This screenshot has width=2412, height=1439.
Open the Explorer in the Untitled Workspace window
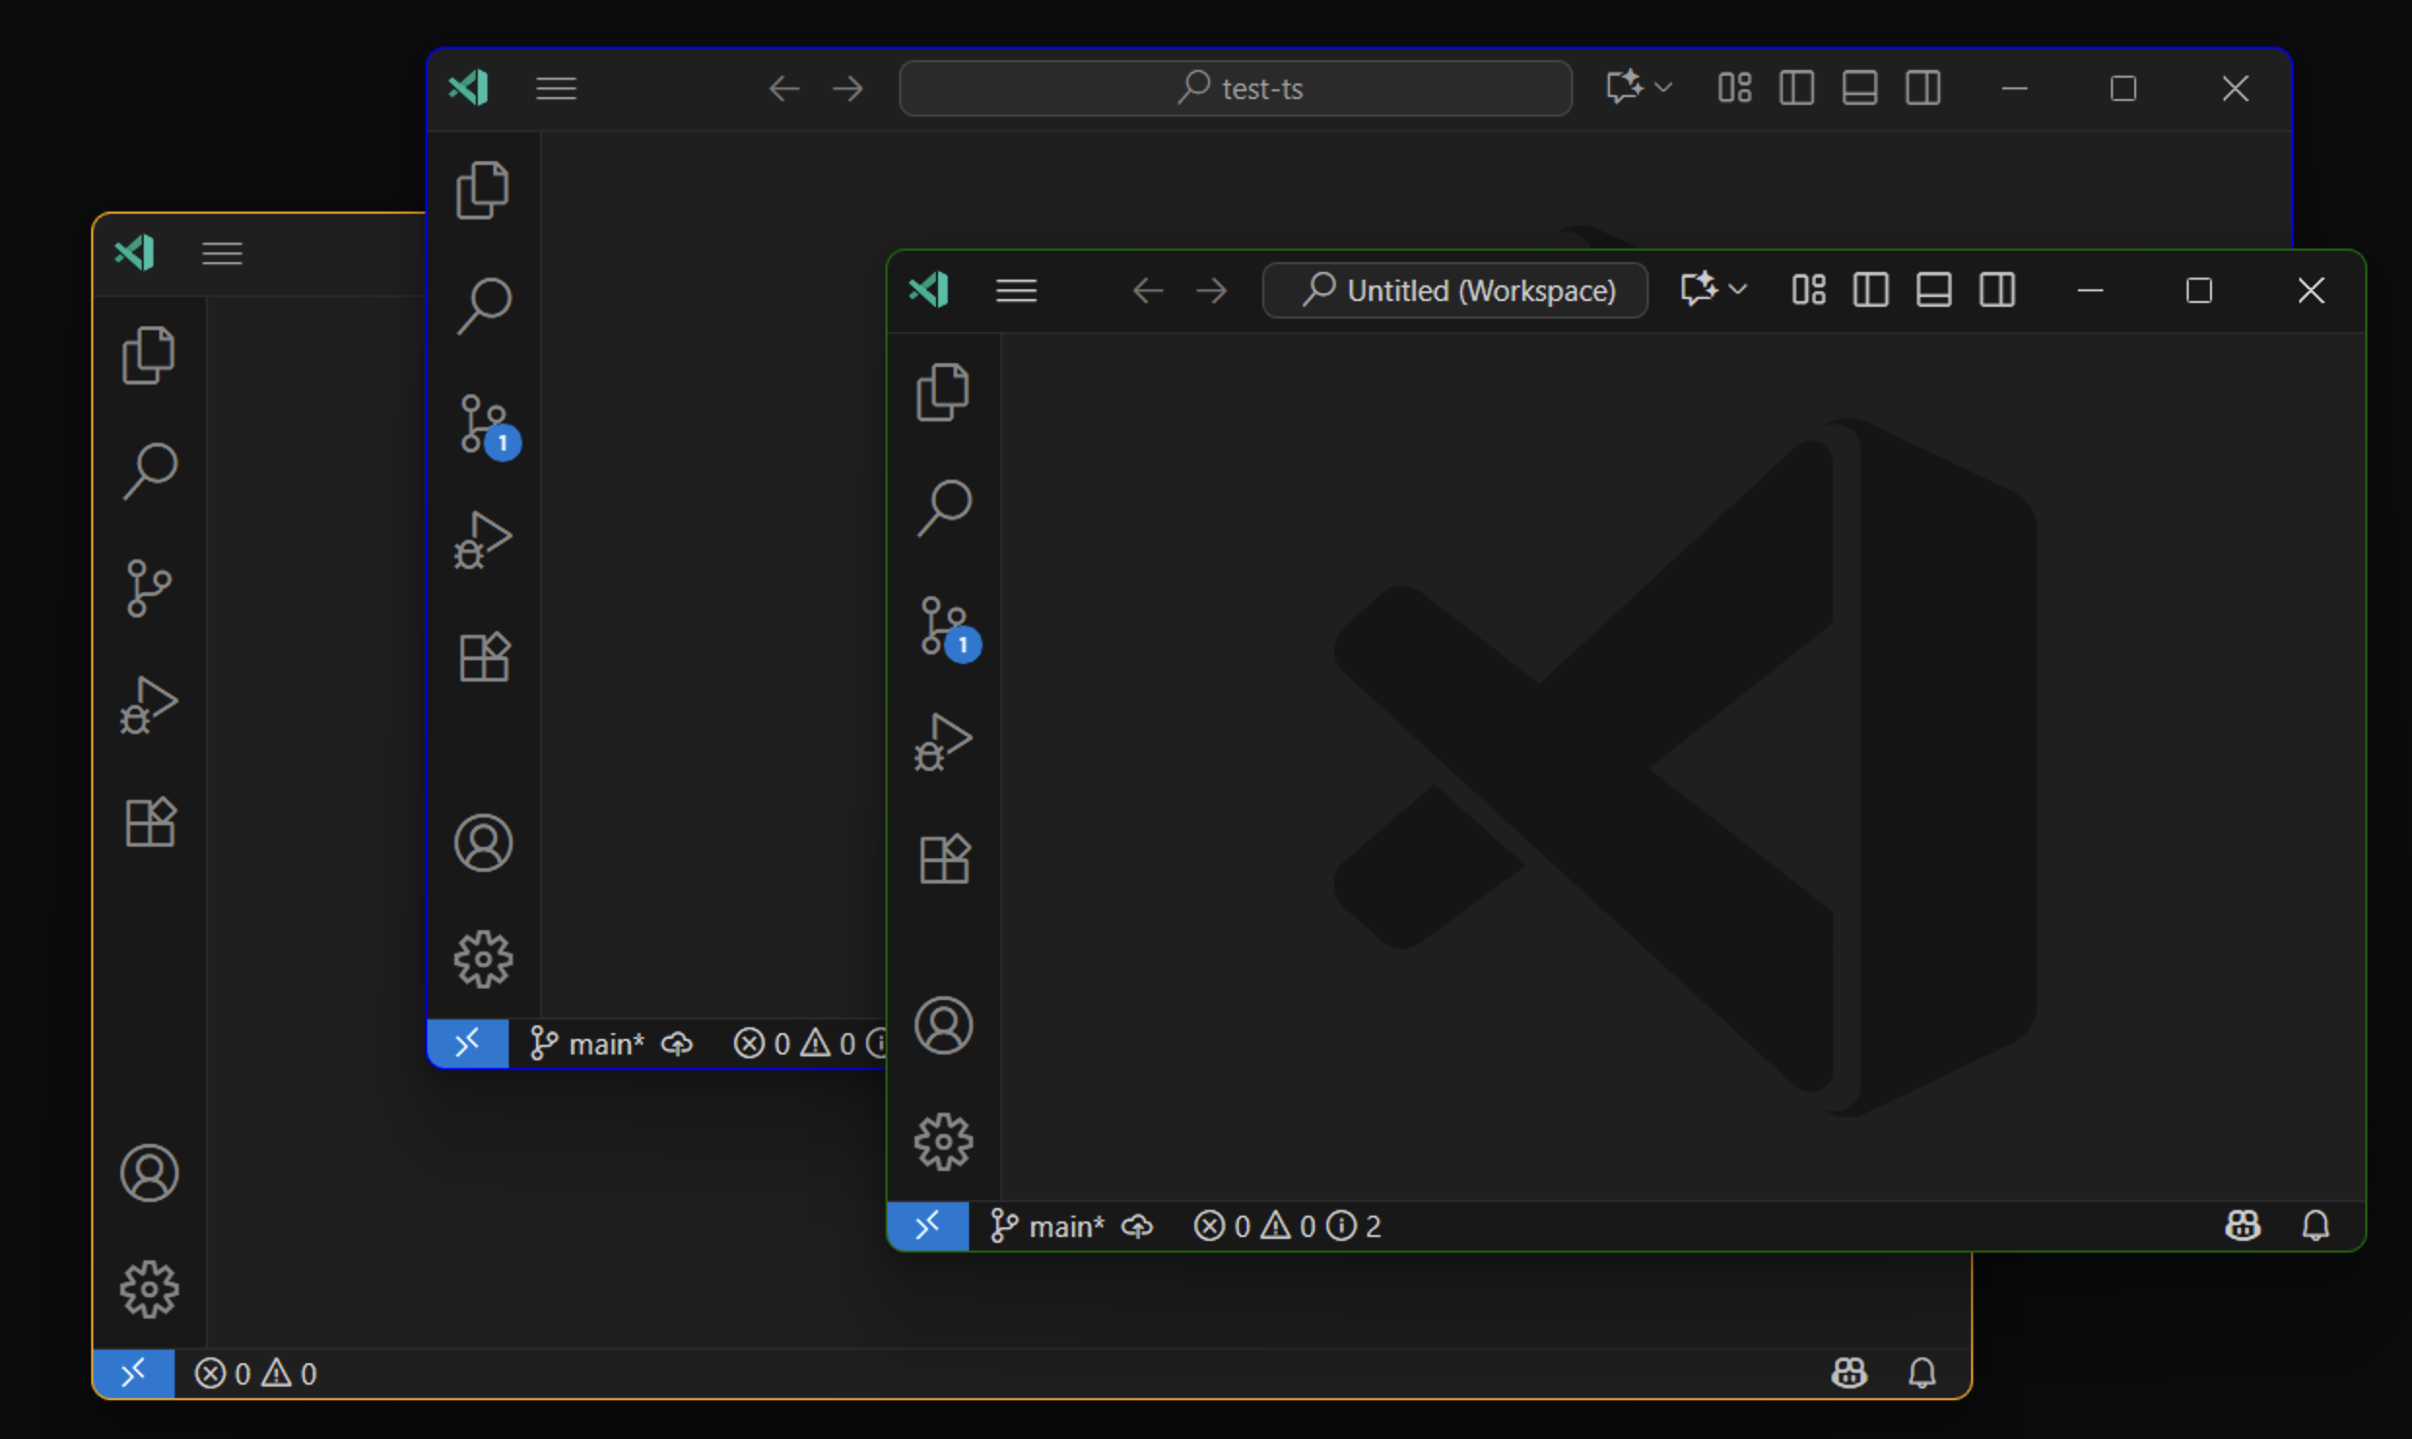click(x=943, y=392)
